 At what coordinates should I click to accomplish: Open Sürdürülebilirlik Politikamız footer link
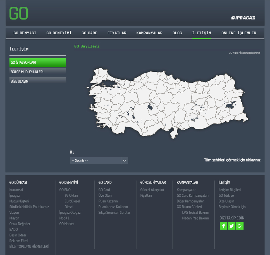click(x=29, y=207)
